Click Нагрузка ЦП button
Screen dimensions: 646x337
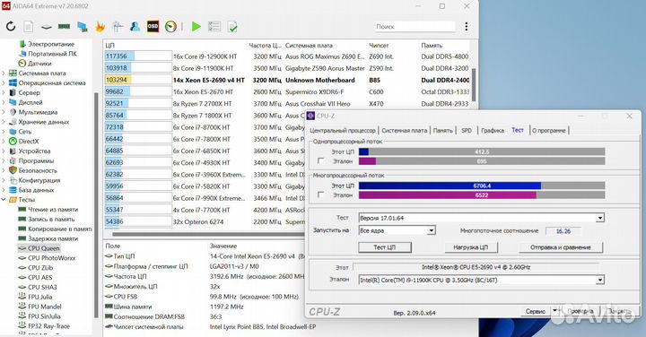471,247
